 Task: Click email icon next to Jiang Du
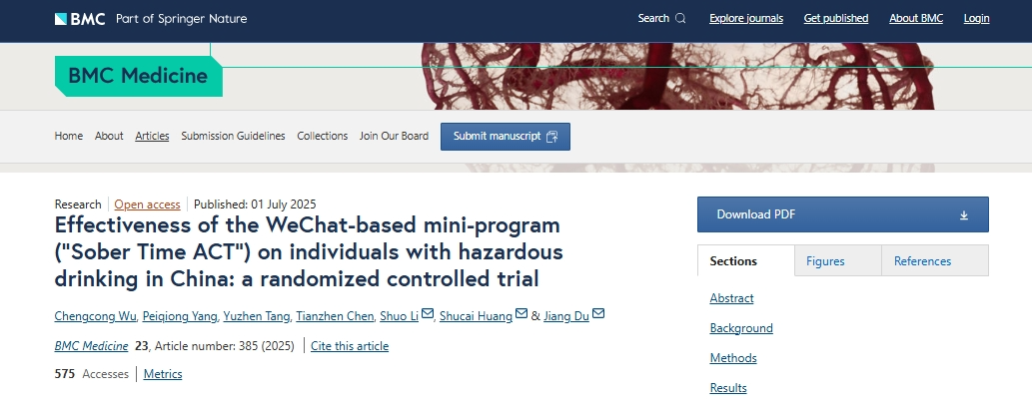pyautogui.click(x=598, y=315)
